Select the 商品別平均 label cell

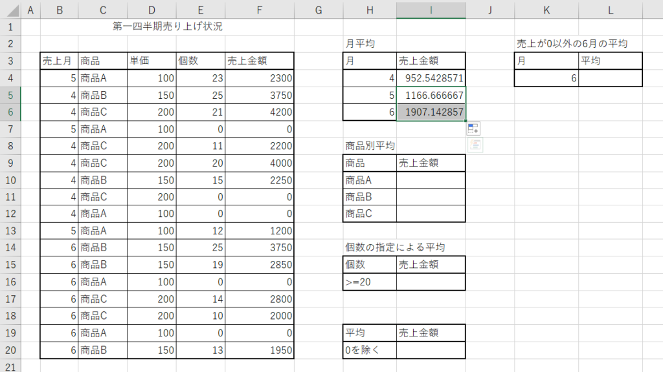coord(370,146)
